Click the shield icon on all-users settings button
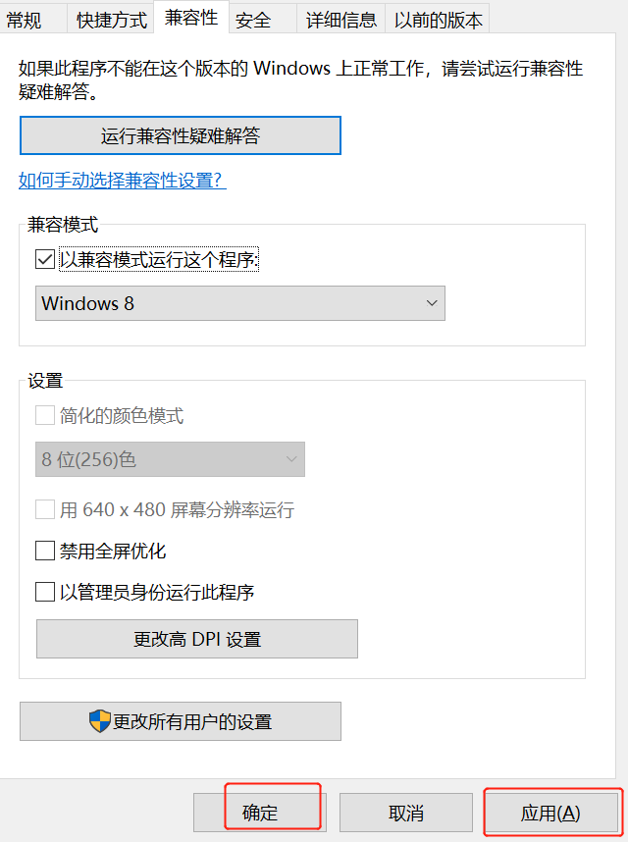Screen dimensions: 628x842 click(100, 721)
